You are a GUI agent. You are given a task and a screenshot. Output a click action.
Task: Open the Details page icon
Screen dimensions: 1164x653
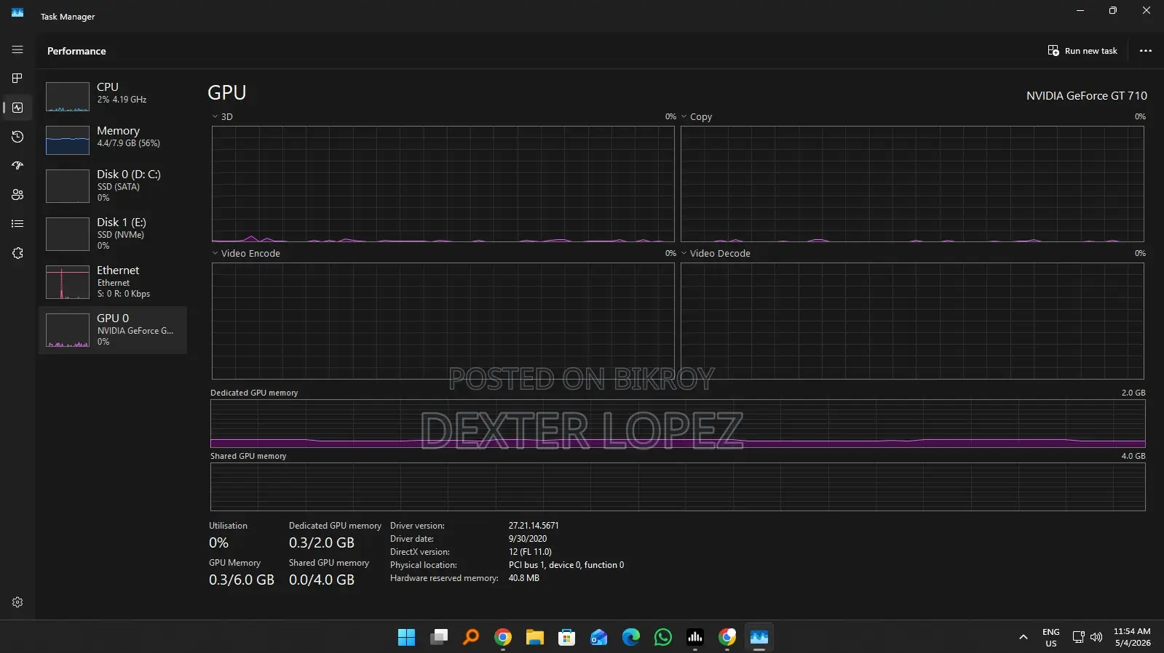click(x=17, y=224)
